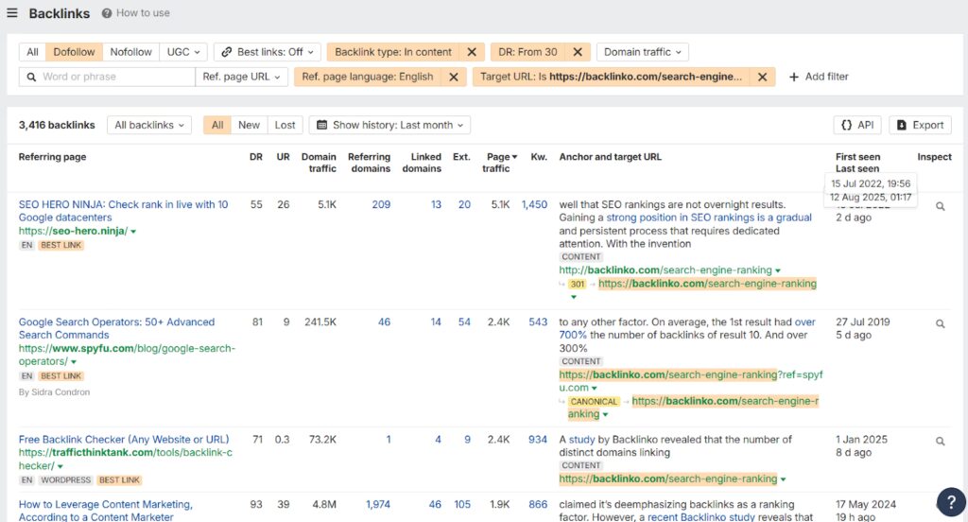Inspect the SEO HERO NINJA backlink row

(941, 206)
